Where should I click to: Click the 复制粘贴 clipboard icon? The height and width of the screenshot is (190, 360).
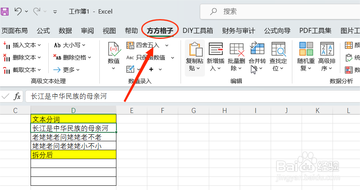(195, 49)
